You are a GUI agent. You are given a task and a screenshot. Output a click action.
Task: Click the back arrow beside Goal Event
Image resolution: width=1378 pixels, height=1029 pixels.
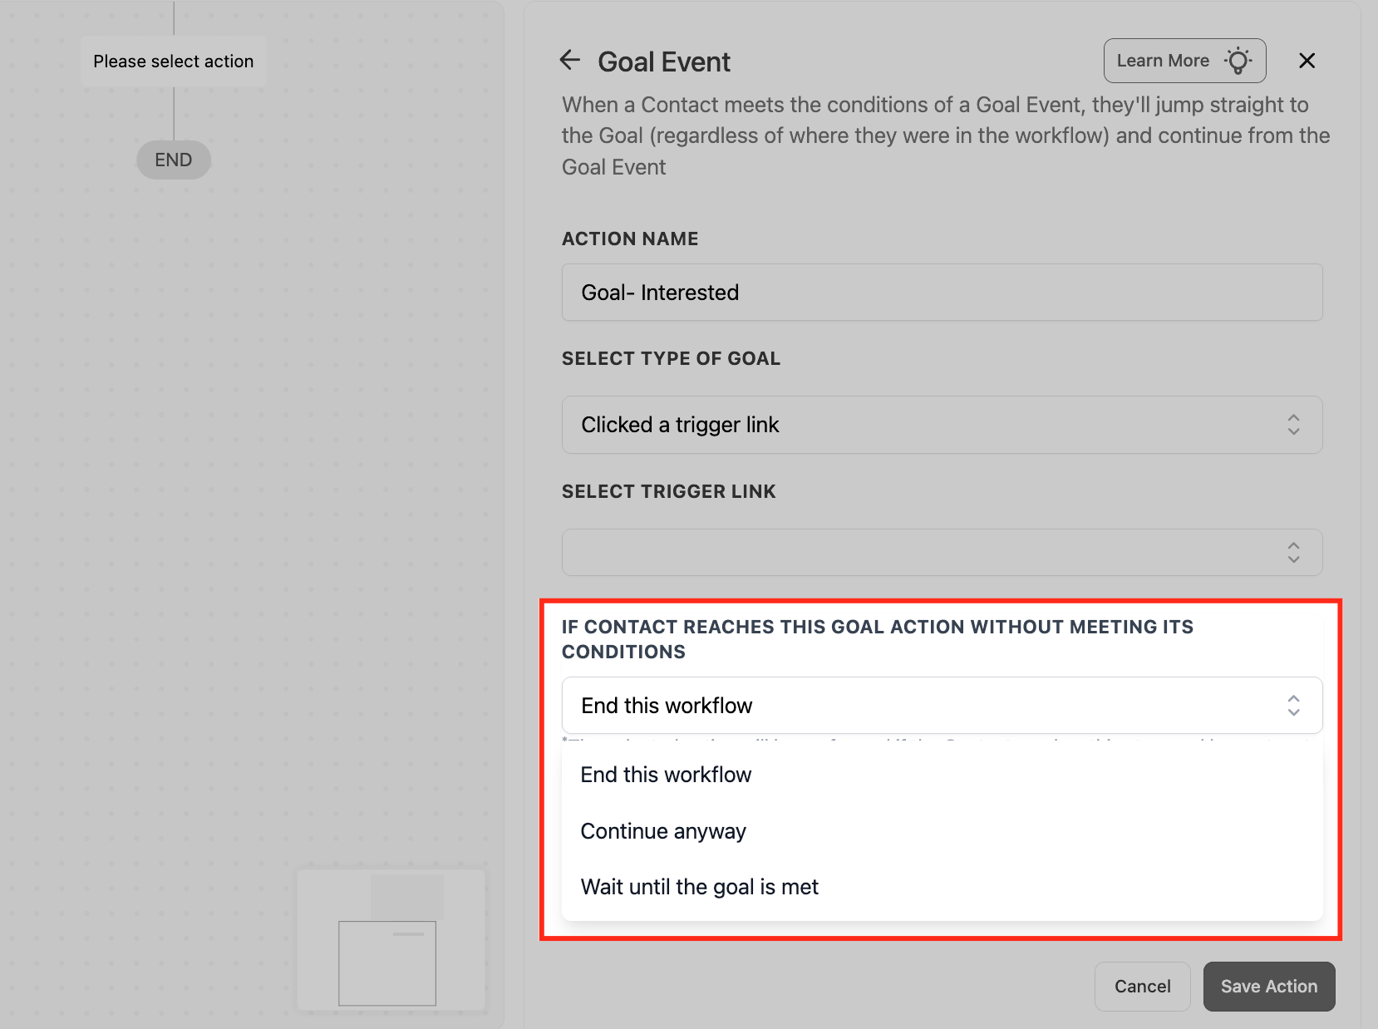coord(569,60)
